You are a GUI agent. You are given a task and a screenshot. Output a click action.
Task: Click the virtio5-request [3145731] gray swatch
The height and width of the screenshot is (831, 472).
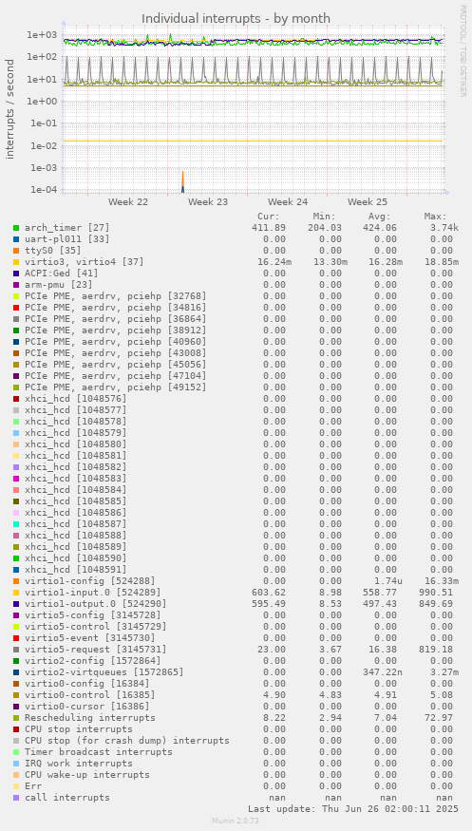pyautogui.click(x=16, y=650)
